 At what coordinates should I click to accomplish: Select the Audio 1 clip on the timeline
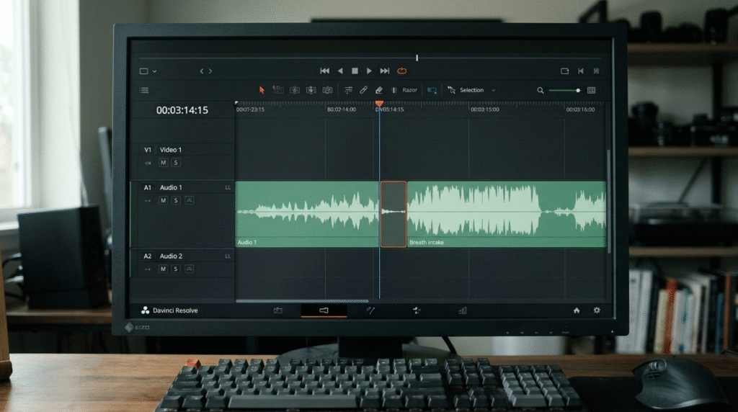(307, 214)
